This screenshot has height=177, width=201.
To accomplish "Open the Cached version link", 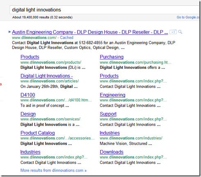I will [66, 38].
